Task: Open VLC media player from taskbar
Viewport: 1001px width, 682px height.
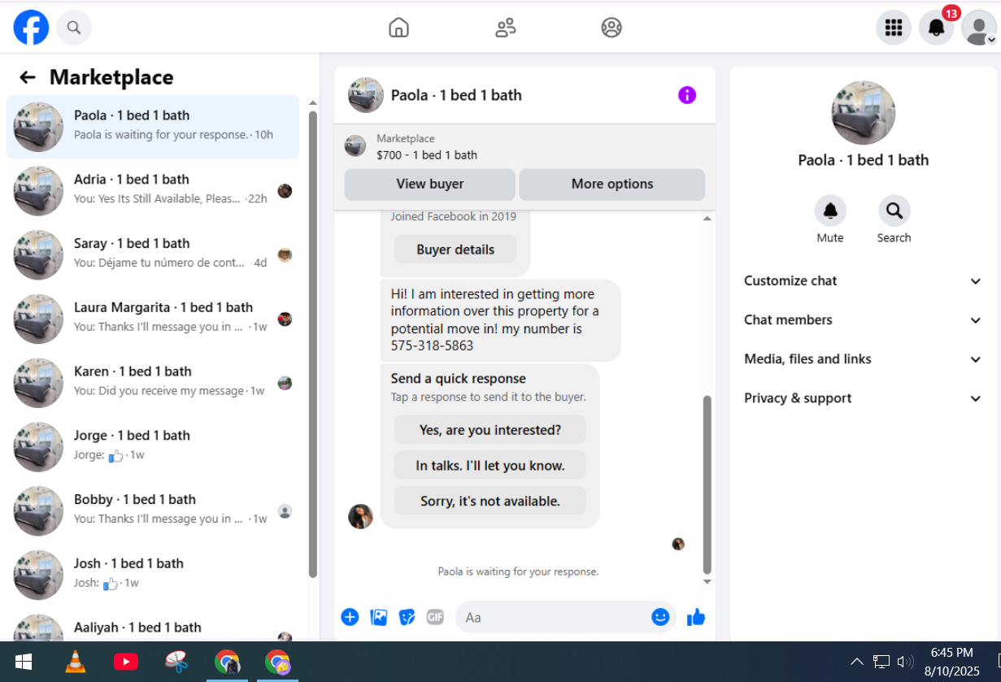Action: click(x=76, y=662)
